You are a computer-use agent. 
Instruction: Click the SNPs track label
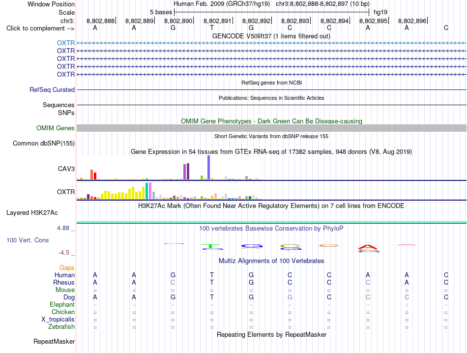pos(66,113)
